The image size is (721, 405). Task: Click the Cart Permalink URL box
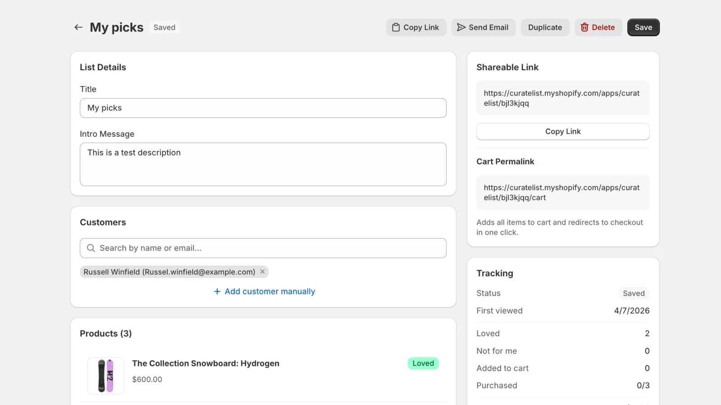click(x=561, y=193)
